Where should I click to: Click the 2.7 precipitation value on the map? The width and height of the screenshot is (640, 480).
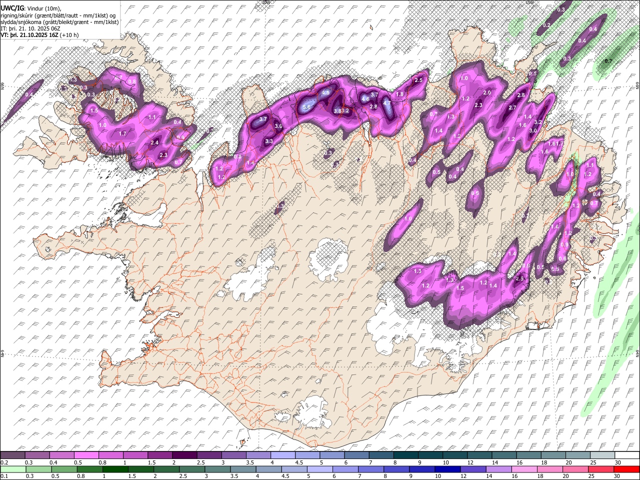point(512,107)
